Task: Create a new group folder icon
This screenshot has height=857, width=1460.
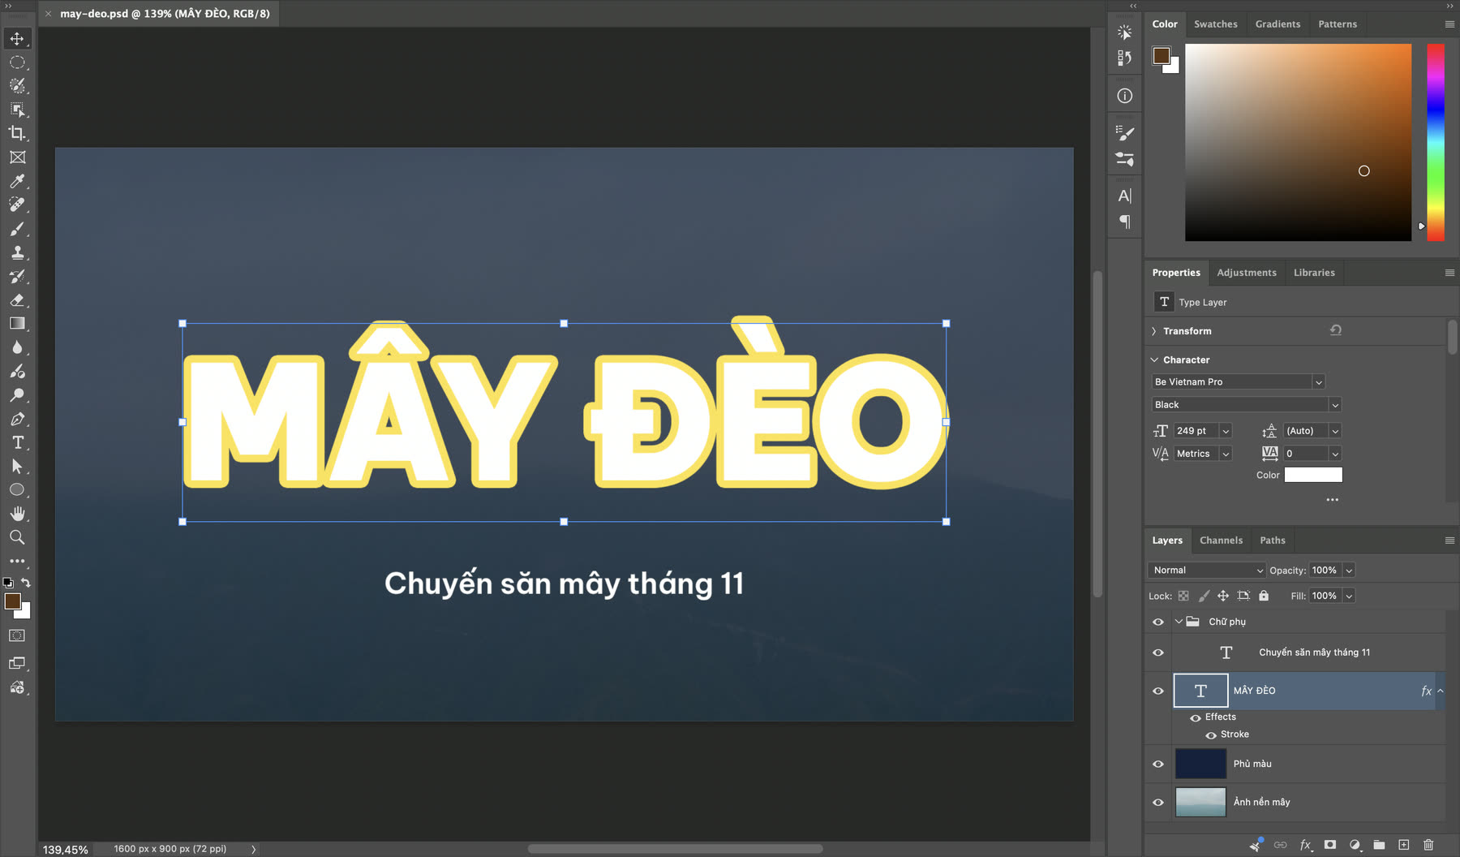Action: click(1379, 845)
